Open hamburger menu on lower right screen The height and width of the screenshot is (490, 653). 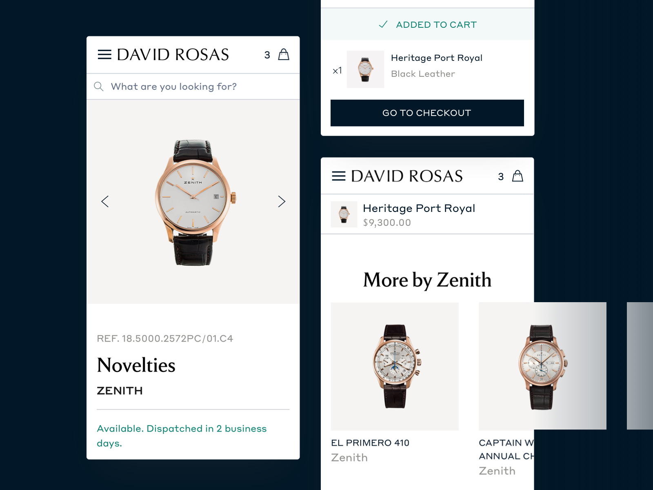pos(339,176)
